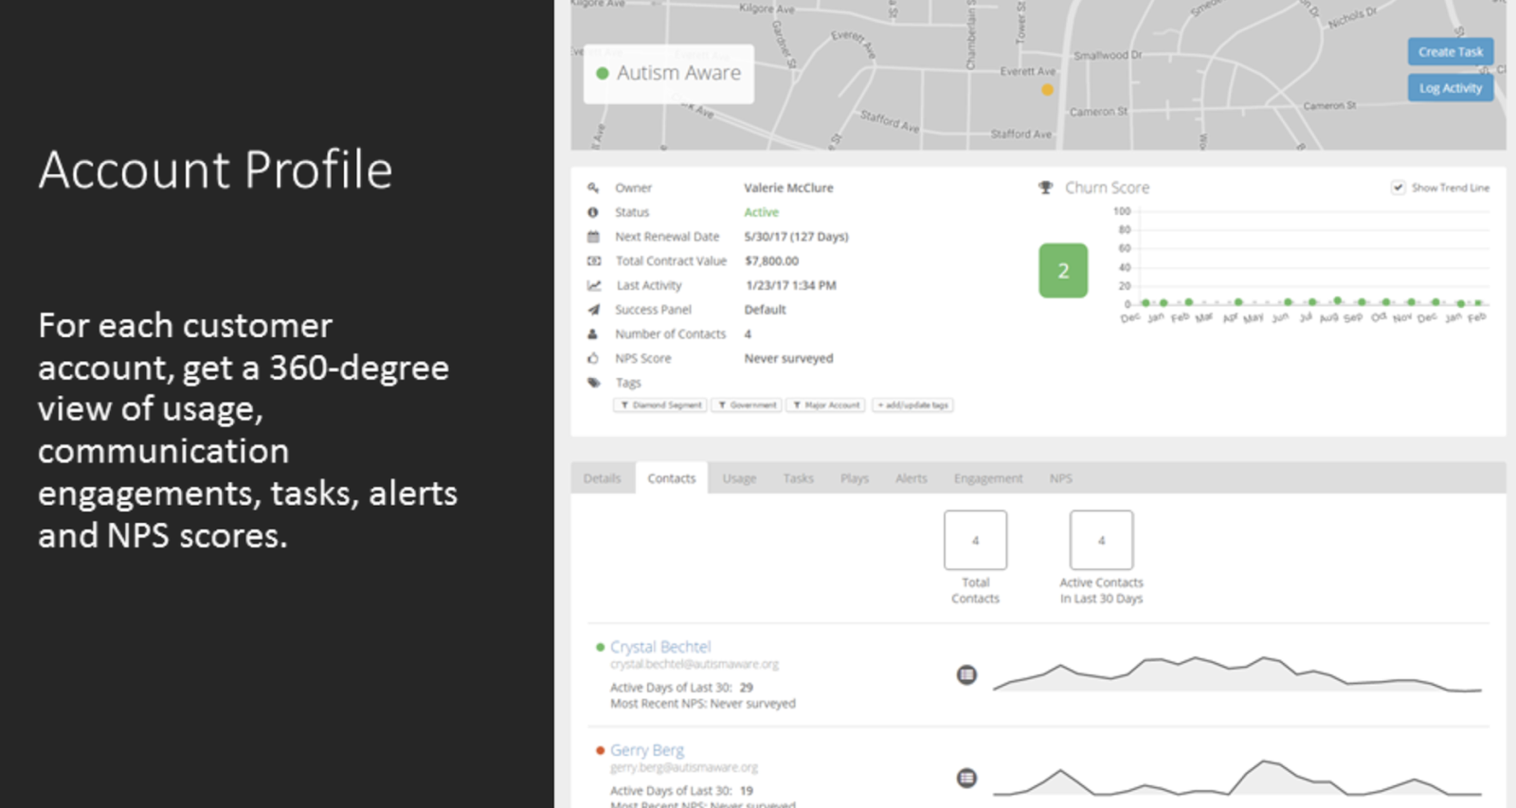Click the green churn score 2 badge
The image size is (1516, 808).
pyautogui.click(x=1063, y=271)
